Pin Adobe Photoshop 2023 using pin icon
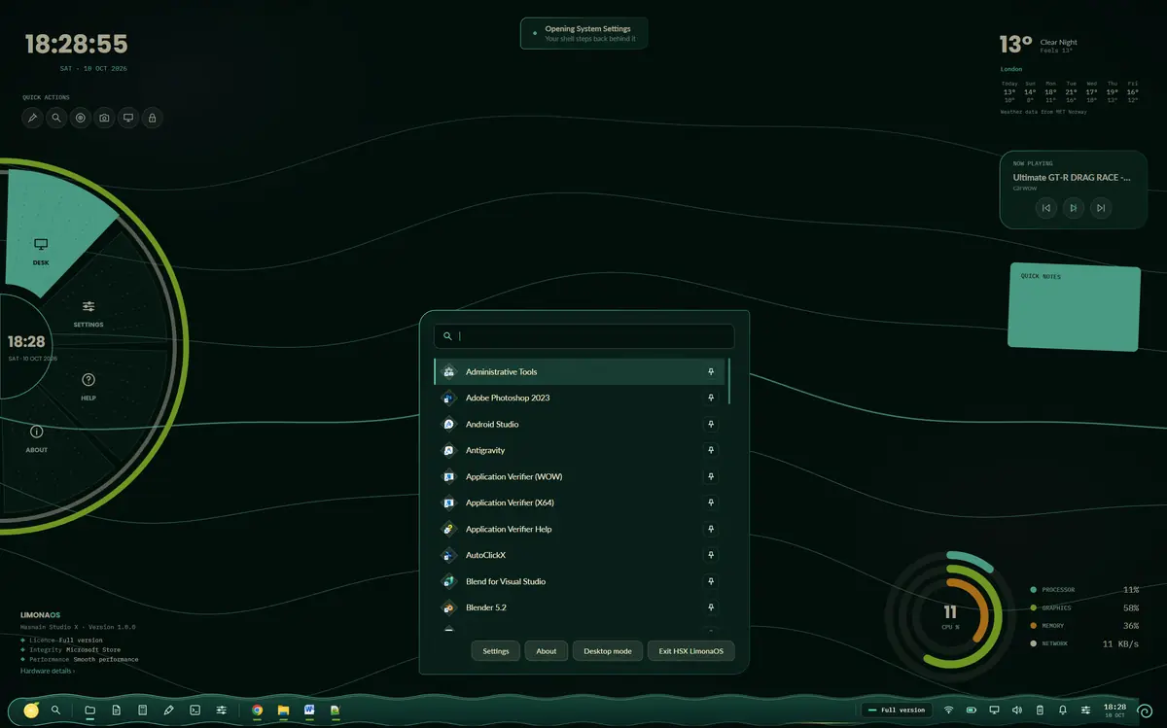This screenshot has width=1167, height=728. 711,398
